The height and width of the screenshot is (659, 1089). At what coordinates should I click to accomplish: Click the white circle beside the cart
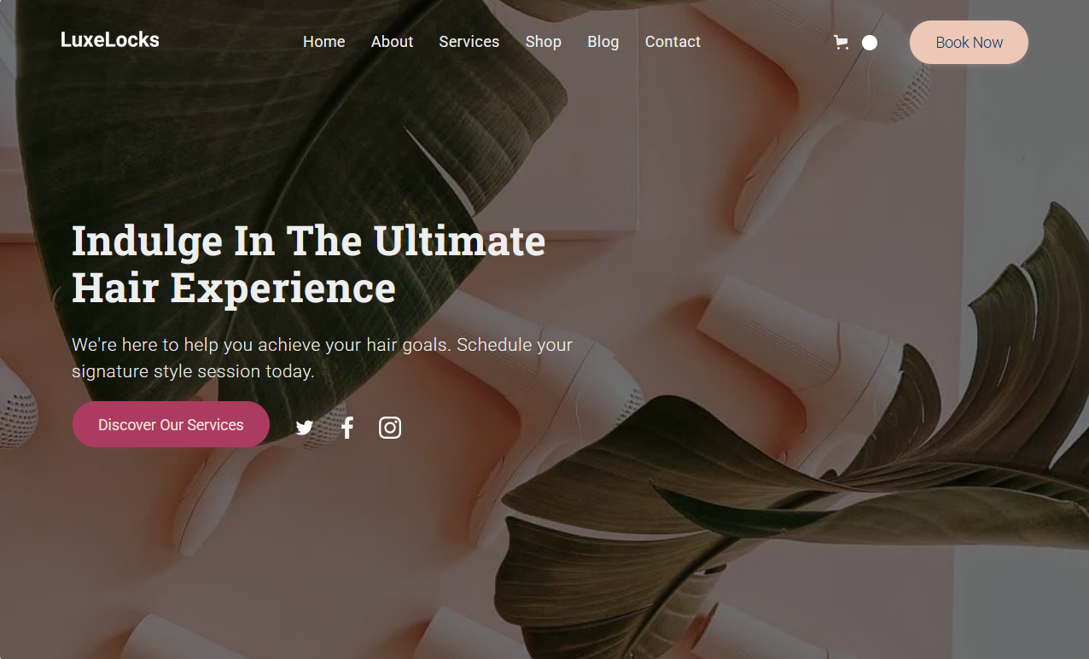tap(870, 43)
